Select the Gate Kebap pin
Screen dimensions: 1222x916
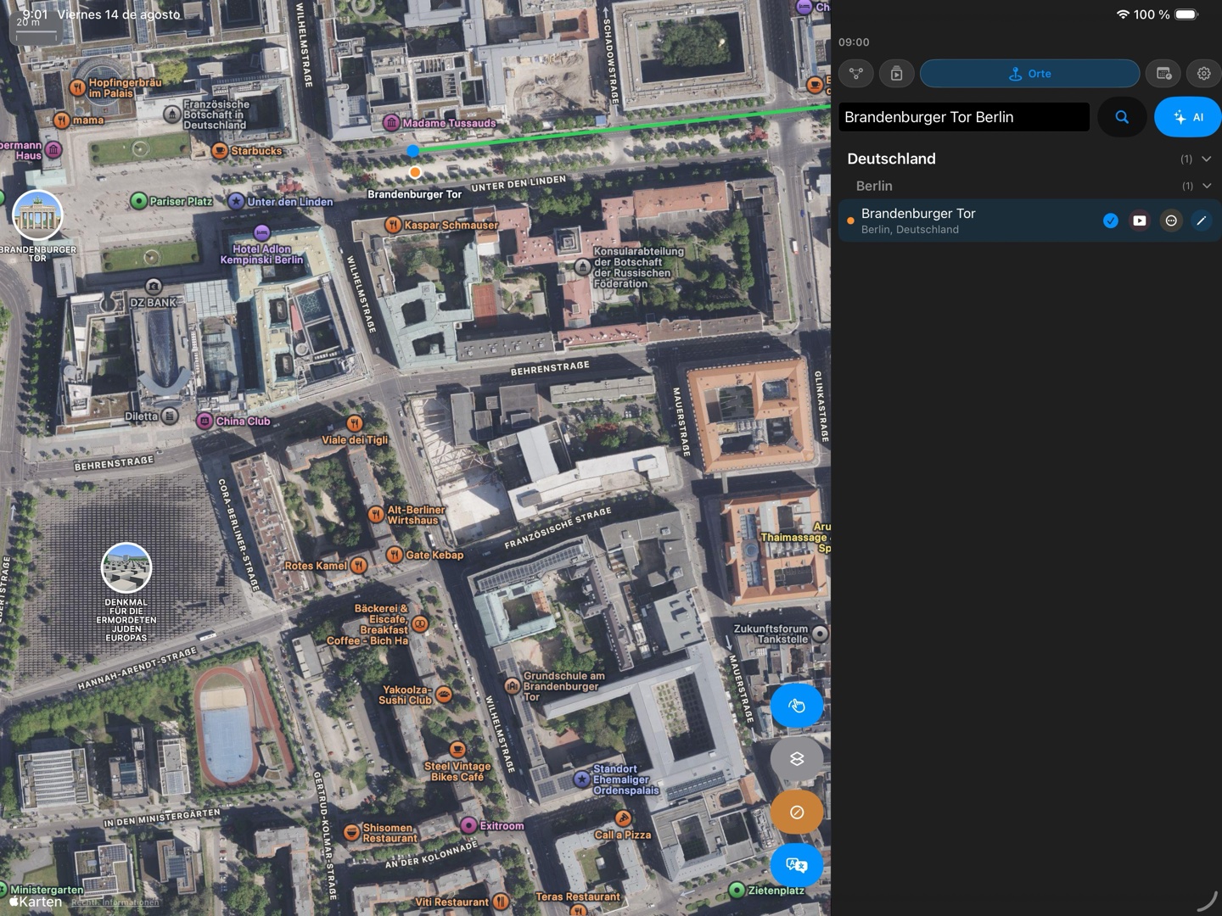(x=395, y=555)
